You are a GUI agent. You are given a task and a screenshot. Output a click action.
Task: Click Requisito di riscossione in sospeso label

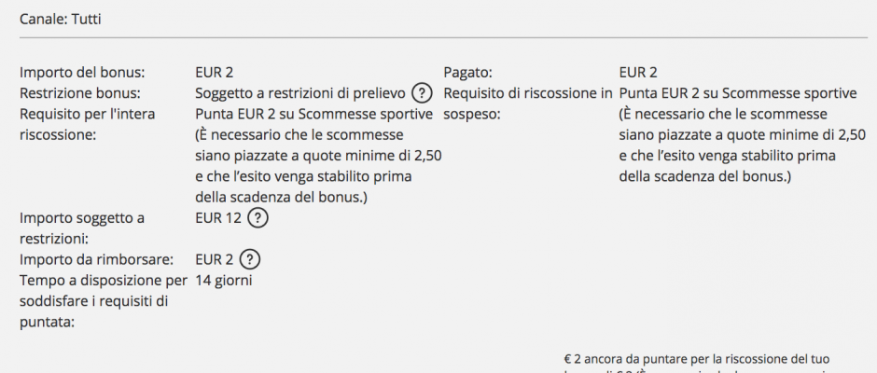pos(528,104)
